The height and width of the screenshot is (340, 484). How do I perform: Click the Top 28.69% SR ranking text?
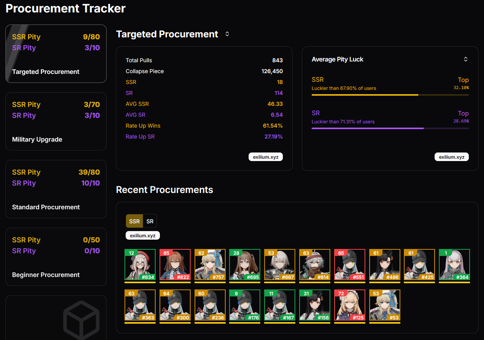[x=461, y=117]
